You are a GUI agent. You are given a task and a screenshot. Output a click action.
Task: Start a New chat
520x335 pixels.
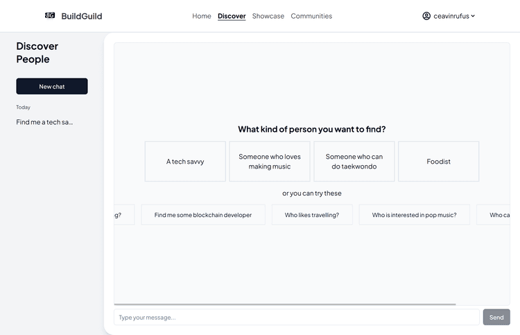pos(52,87)
